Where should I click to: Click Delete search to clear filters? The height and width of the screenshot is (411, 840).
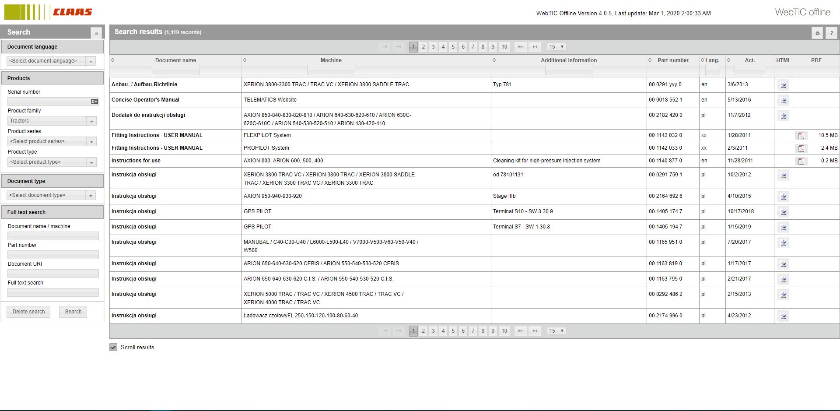coord(28,312)
